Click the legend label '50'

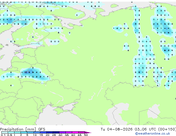click(x=86, y=135)
